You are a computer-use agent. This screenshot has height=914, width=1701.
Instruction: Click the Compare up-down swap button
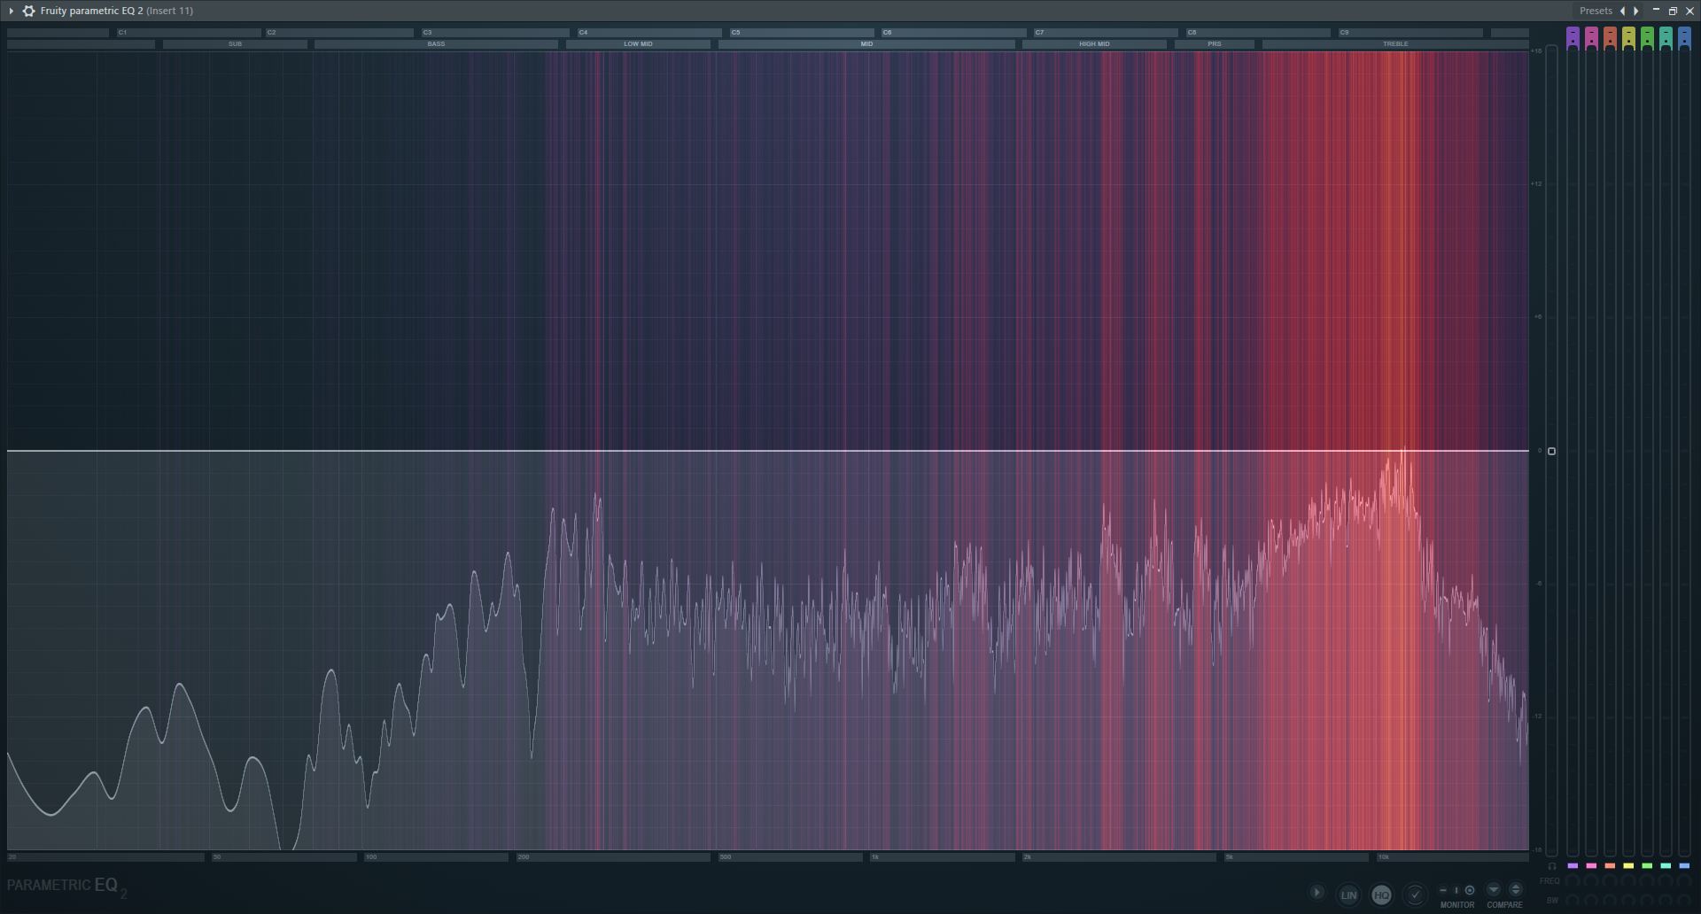pyautogui.click(x=1516, y=890)
